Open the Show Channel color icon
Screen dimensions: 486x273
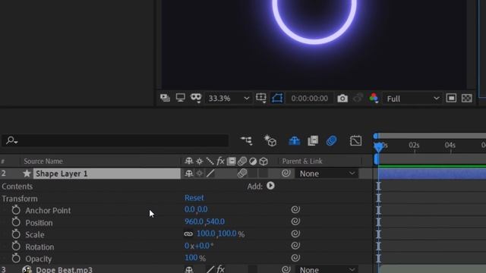[374, 98]
